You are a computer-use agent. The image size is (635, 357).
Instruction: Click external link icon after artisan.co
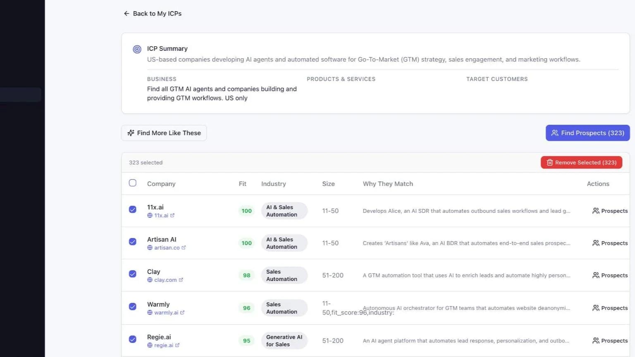click(x=184, y=248)
